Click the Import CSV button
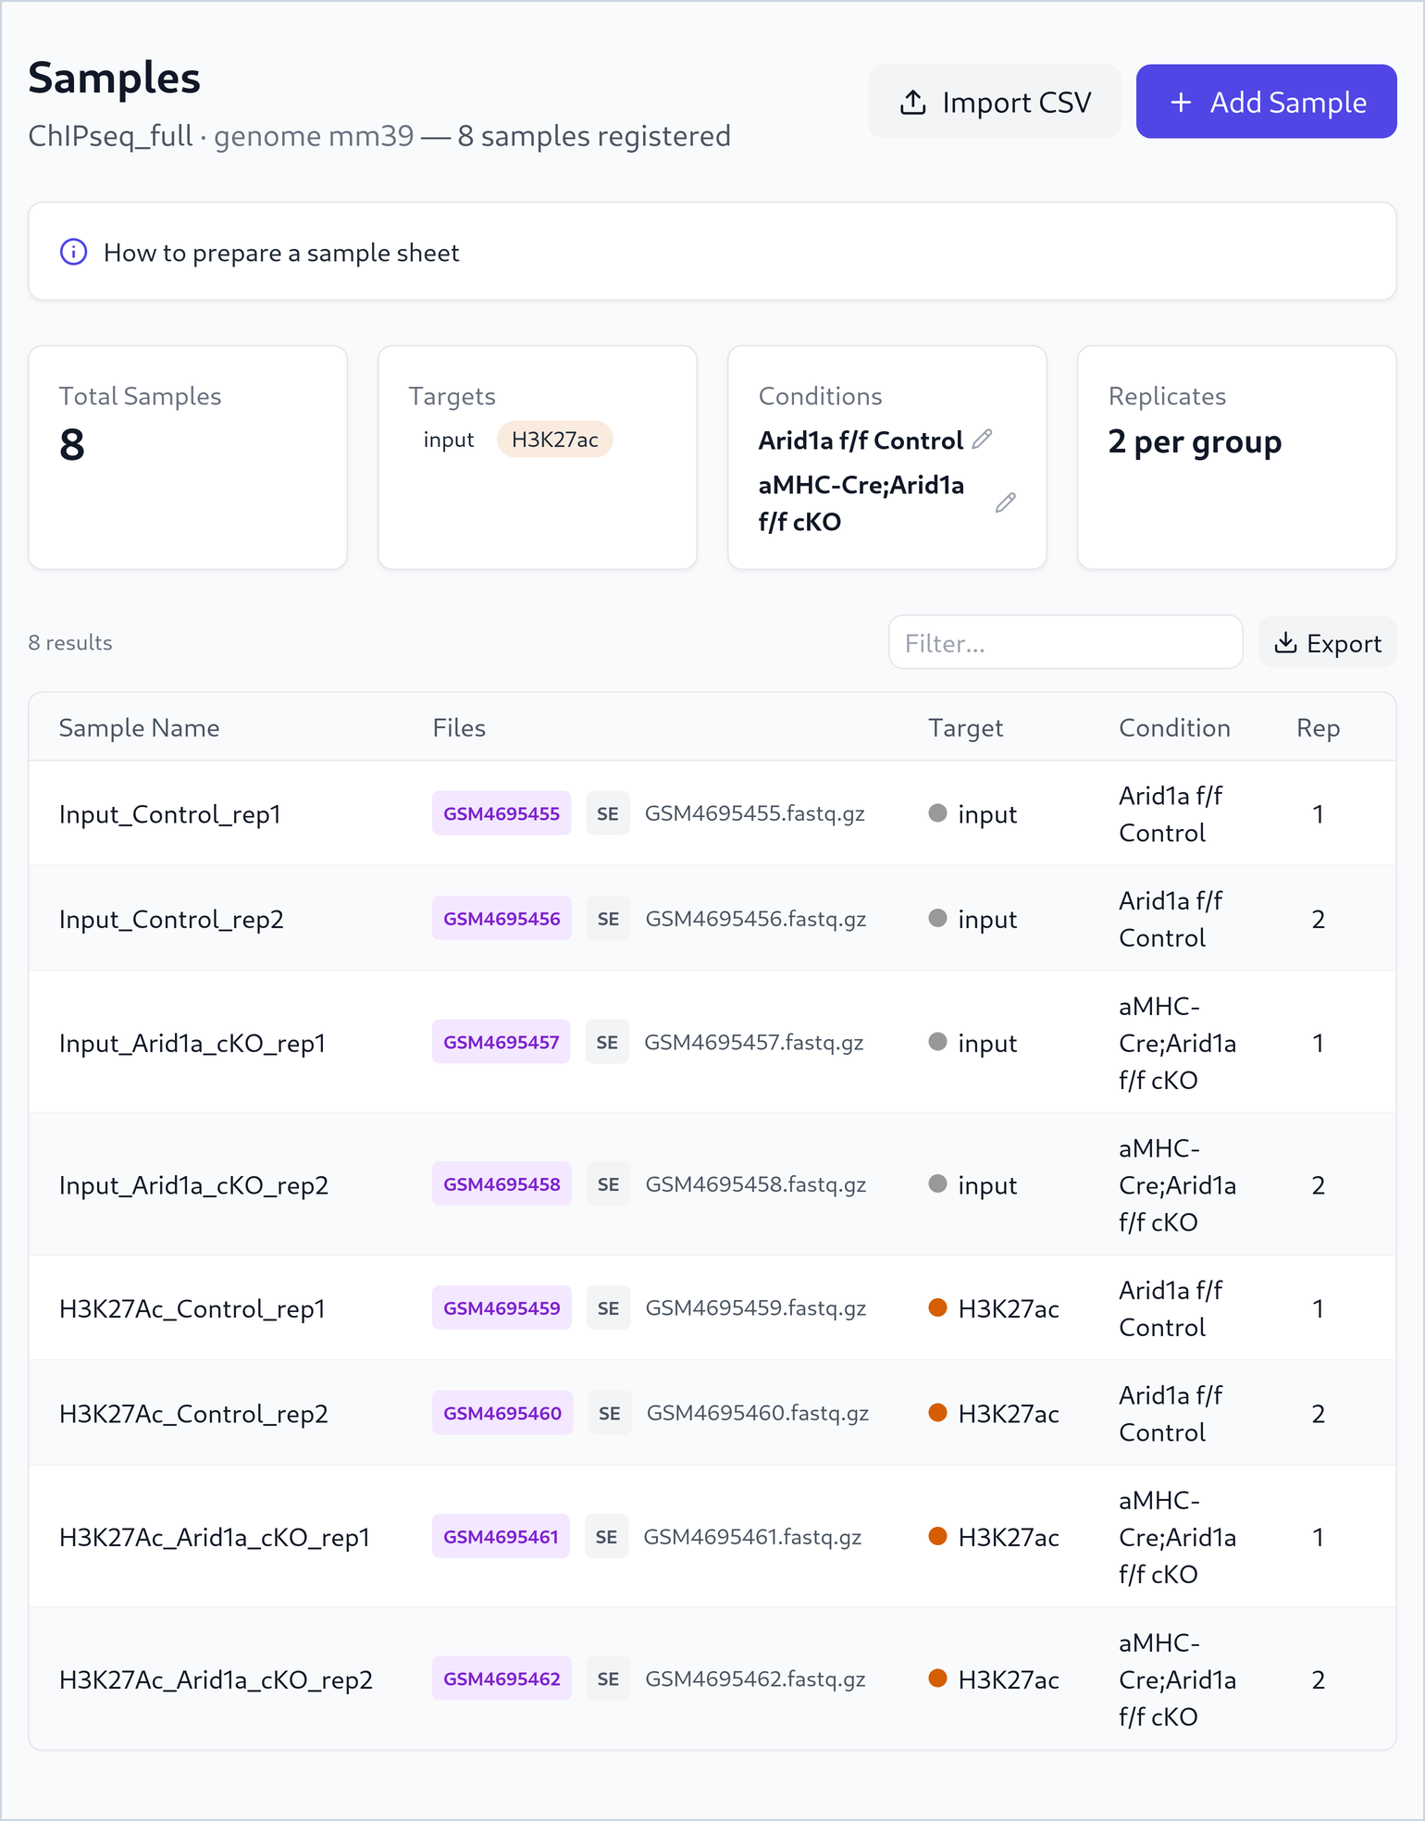The image size is (1425, 1821). [995, 102]
